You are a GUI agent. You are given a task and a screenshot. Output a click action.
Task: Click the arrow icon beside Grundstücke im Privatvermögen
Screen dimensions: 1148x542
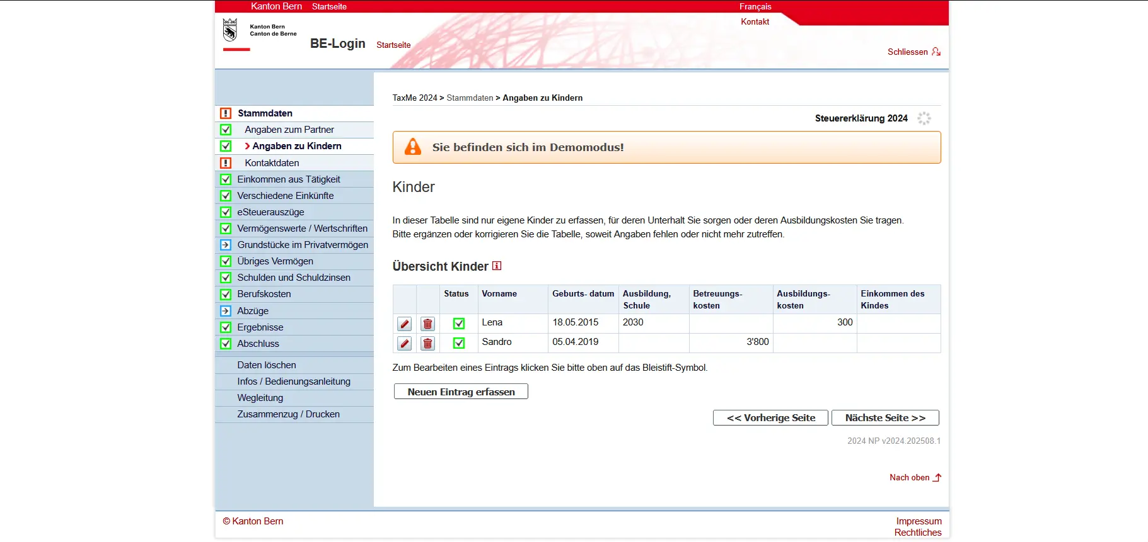tap(226, 245)
